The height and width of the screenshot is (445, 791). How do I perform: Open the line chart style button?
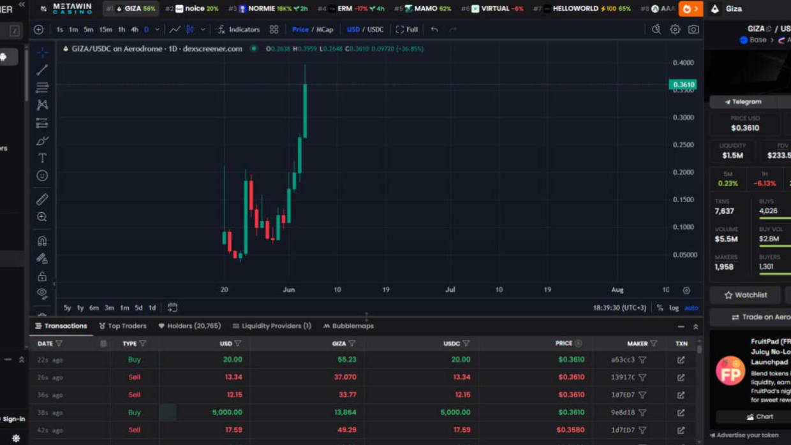pos(174,29)
